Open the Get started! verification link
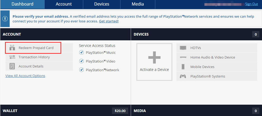This screenshot has height=116, width=262. click(x=109, y=21)
